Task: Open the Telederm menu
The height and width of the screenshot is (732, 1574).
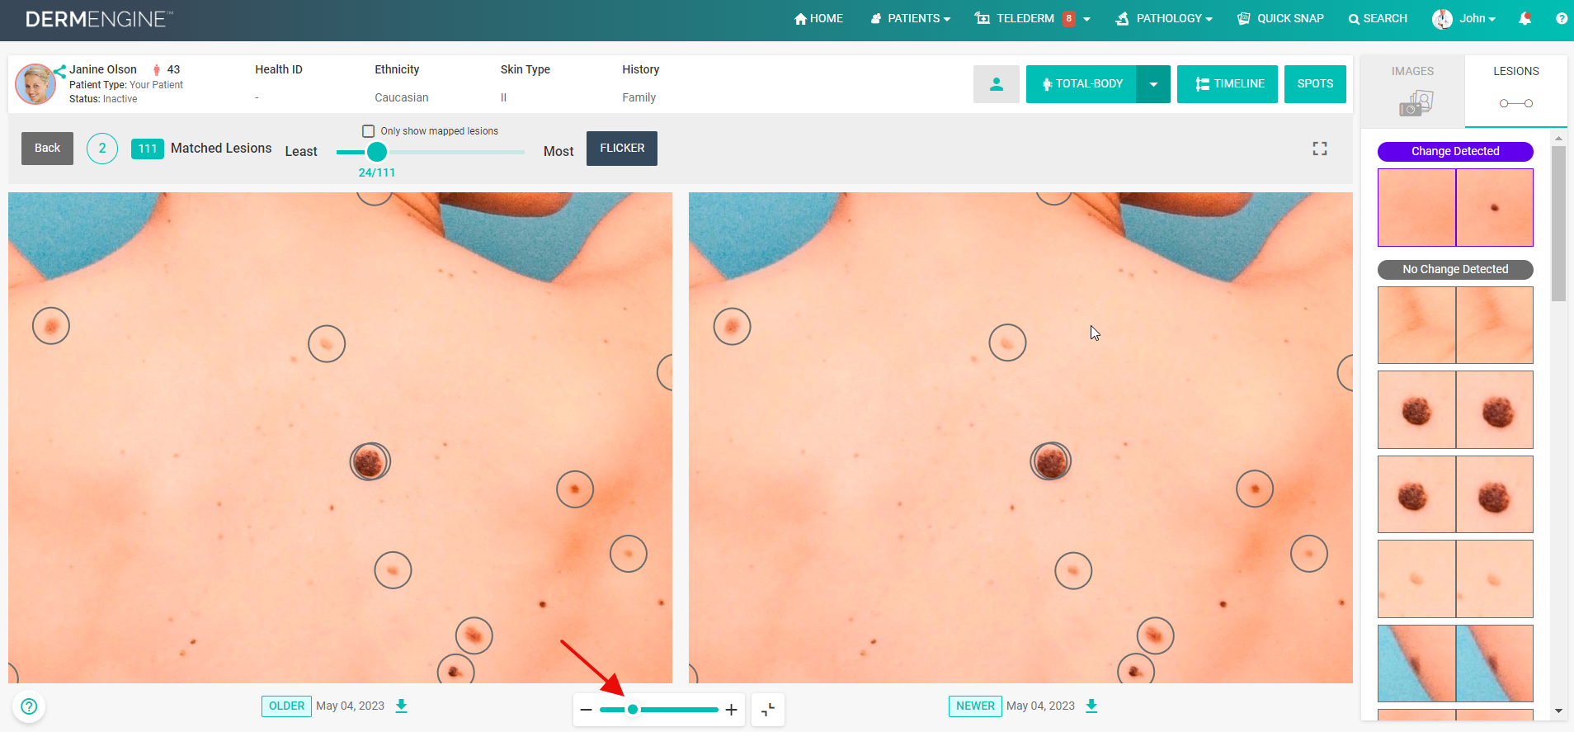Action: (x=1032, y=18)
